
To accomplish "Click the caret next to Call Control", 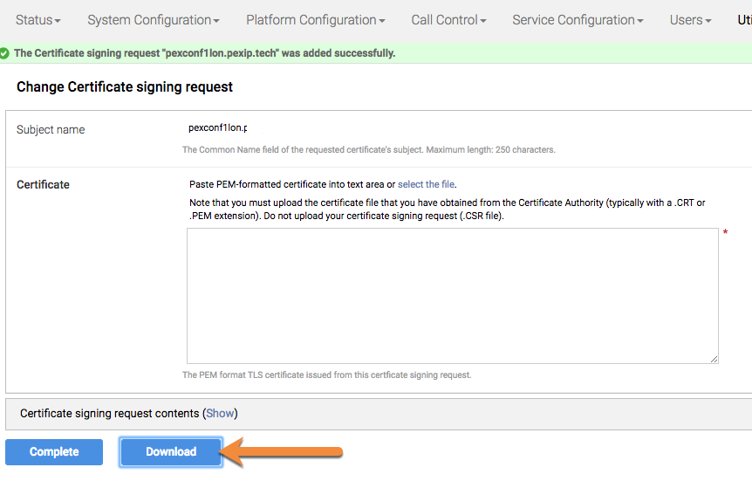I will click(x=483, y=21).
